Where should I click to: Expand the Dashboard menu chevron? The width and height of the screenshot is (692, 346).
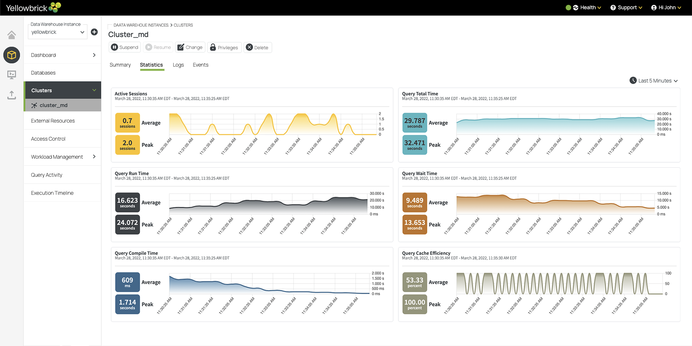point(94,55)
